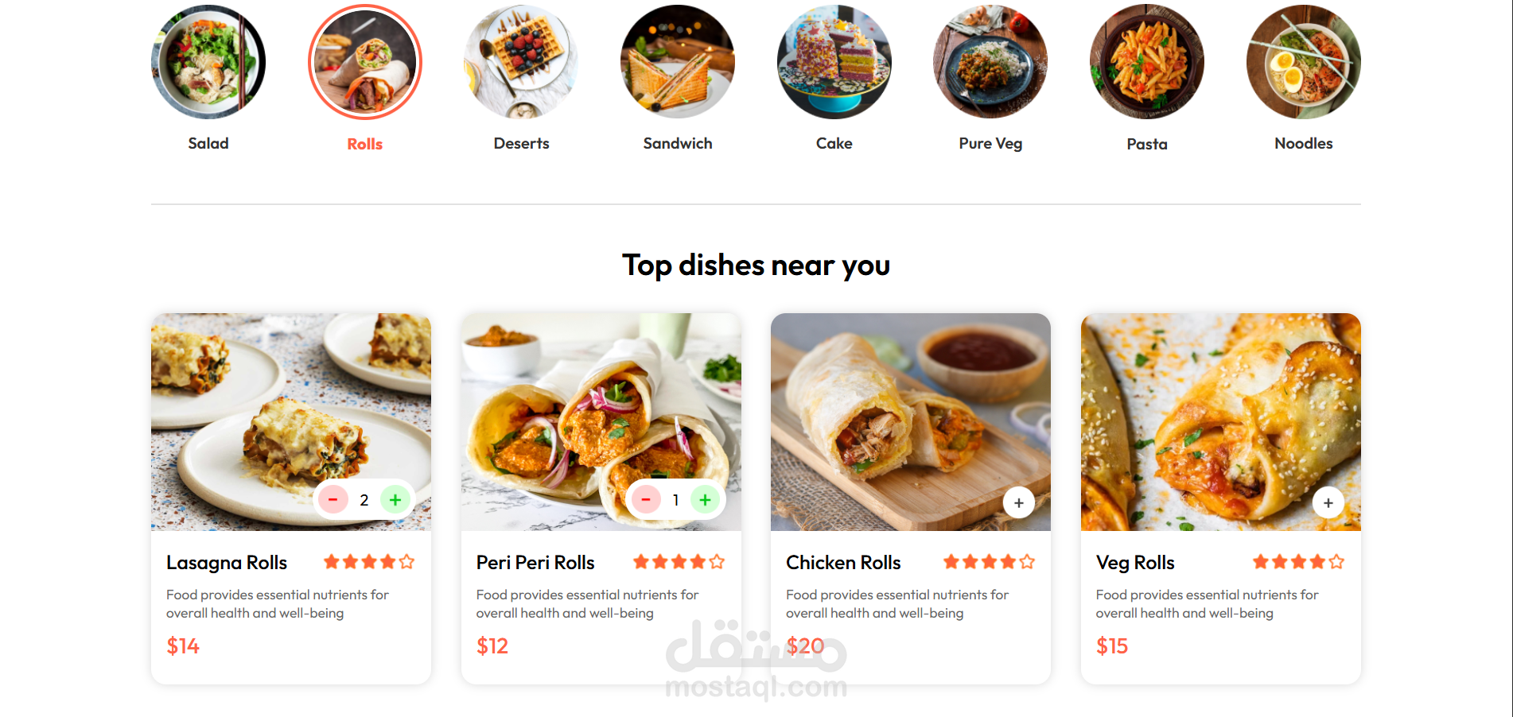
Task: Add one more Peri Peri Rolls
Action: coord(705,500)
